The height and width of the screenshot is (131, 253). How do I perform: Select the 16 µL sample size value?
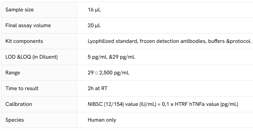[x=94, y=10]
